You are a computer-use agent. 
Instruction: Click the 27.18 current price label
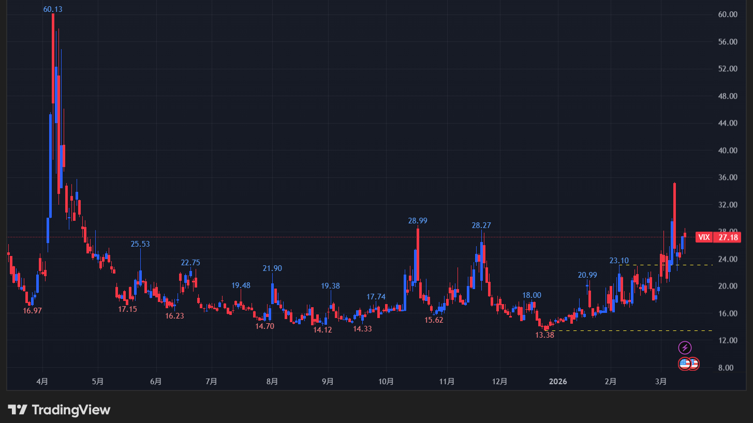click(x=728, y=237)
